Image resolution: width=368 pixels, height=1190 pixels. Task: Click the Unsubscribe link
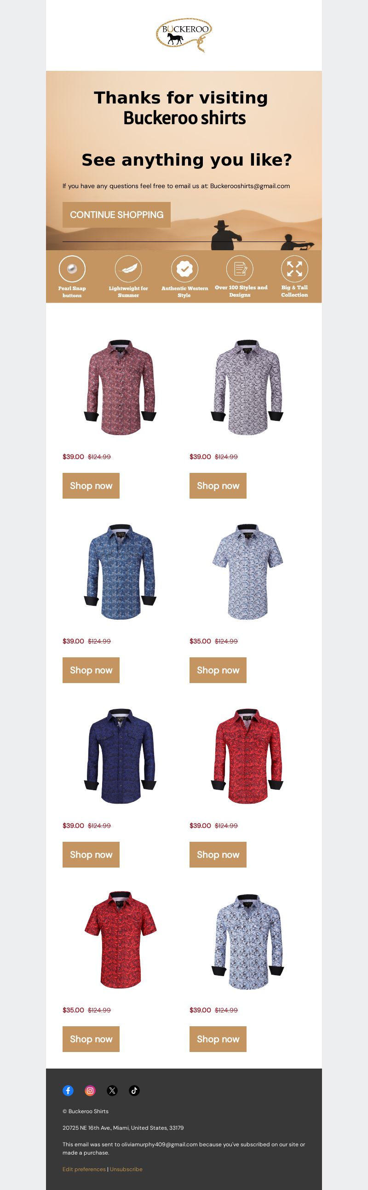(126, 1169)
